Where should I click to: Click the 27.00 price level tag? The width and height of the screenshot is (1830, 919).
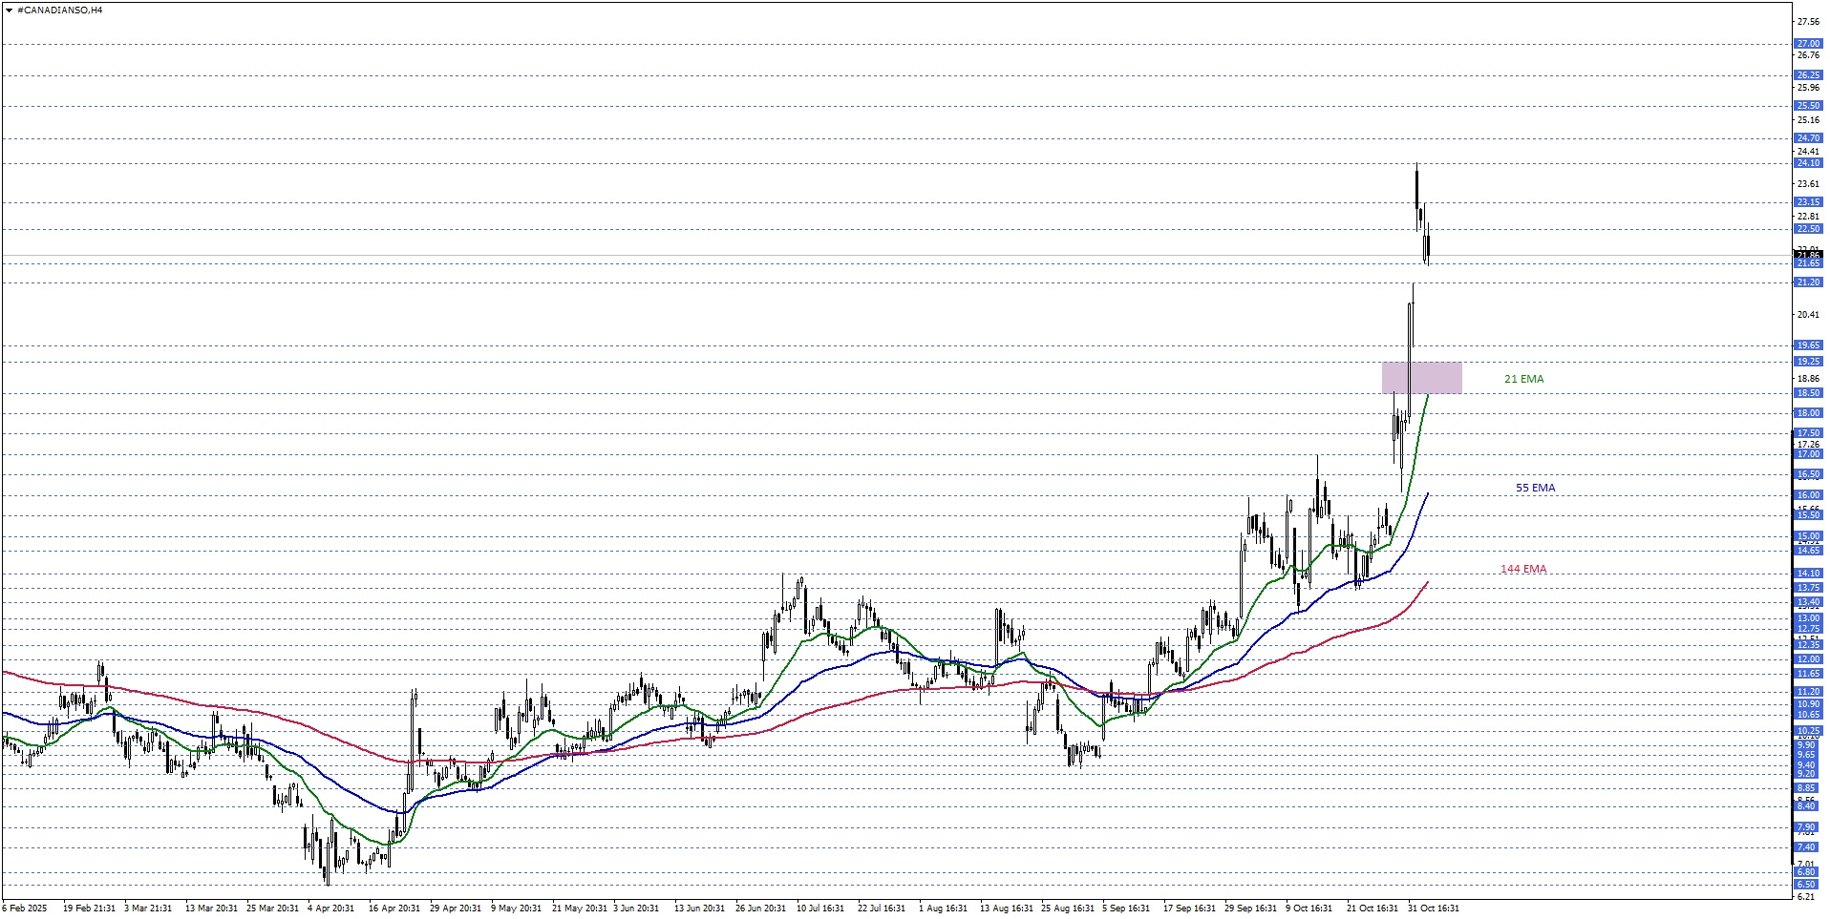1807,44
